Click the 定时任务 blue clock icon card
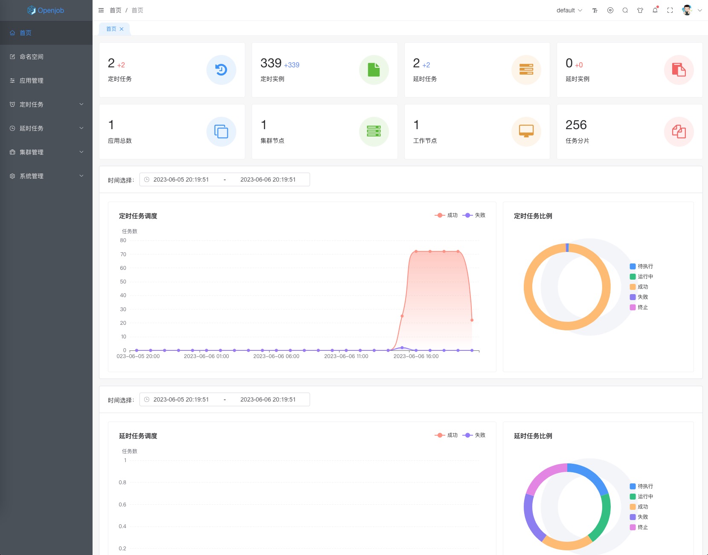This screenshot has width=708, height=555. pos(221,70)
